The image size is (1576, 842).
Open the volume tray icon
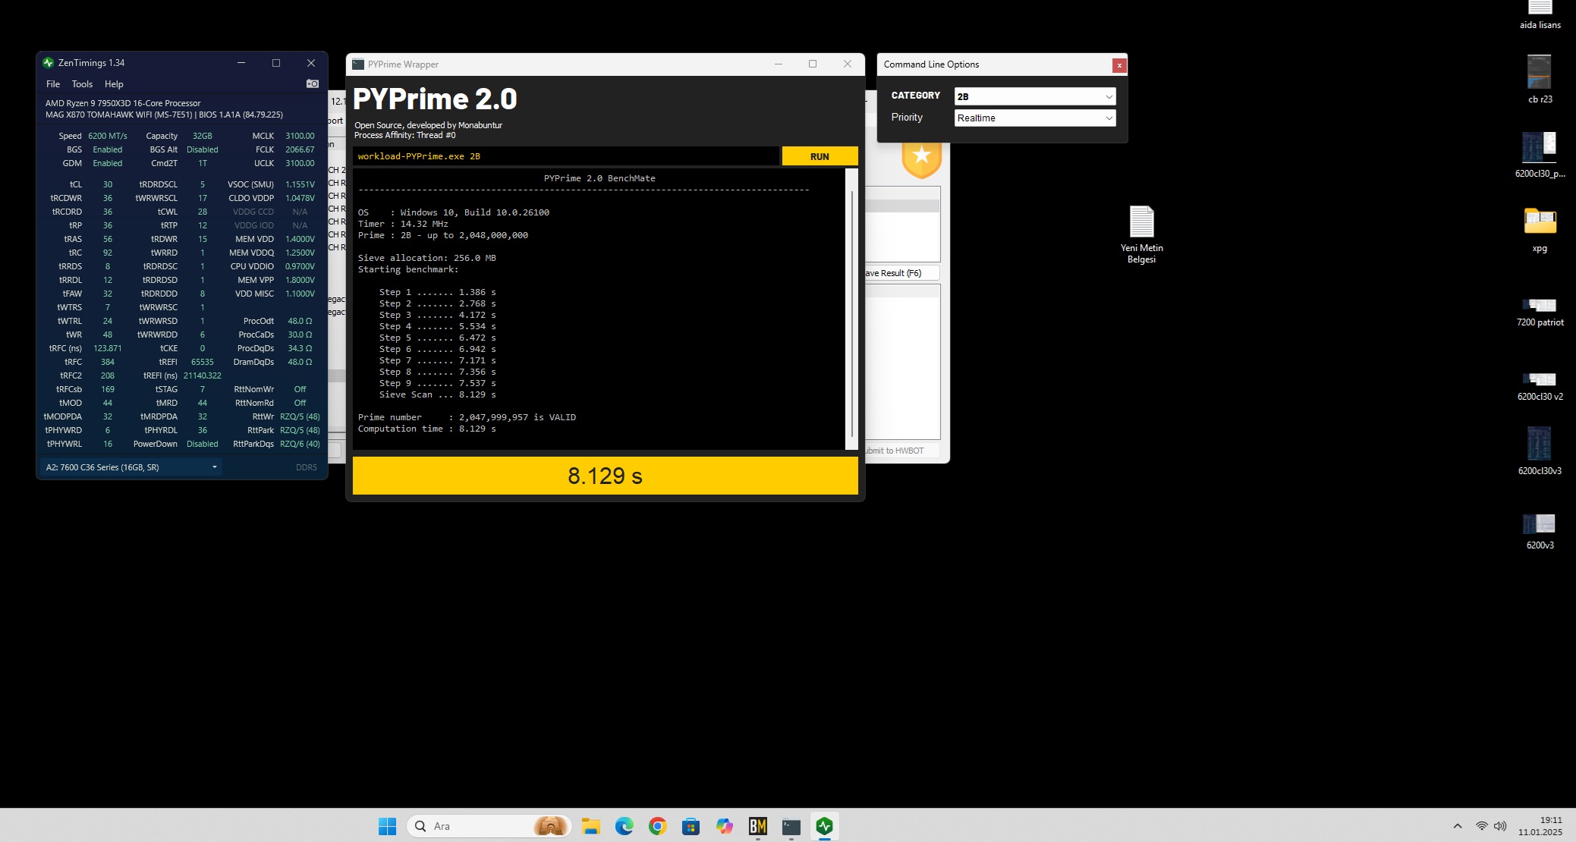[1500, 826]
